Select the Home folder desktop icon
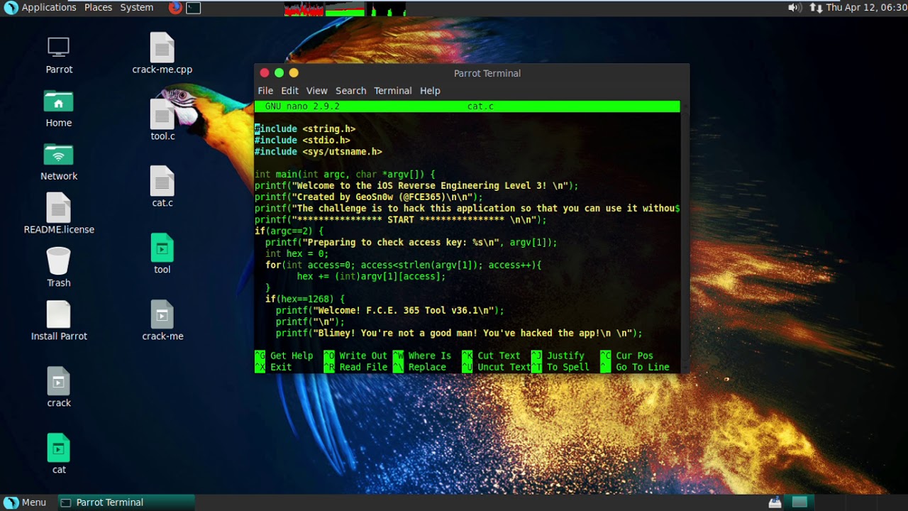The width and height of the screenshot is (908, 511). coord(59,109)
